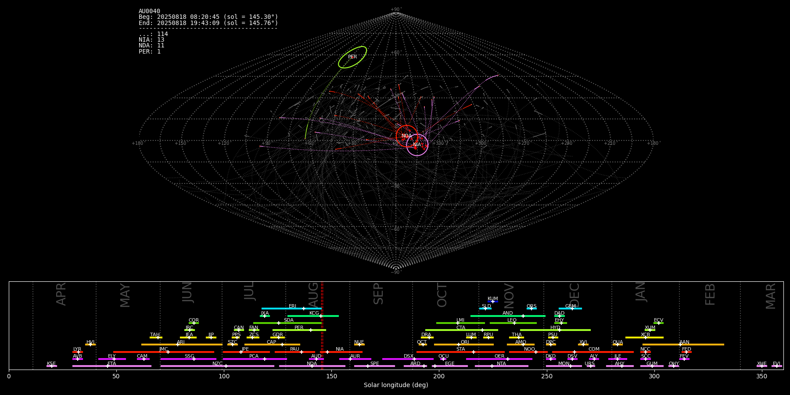Image resolution: width=790 pixels, height=395 pixels.
Task: Click the JMC shower label
Action: [164, 349]
